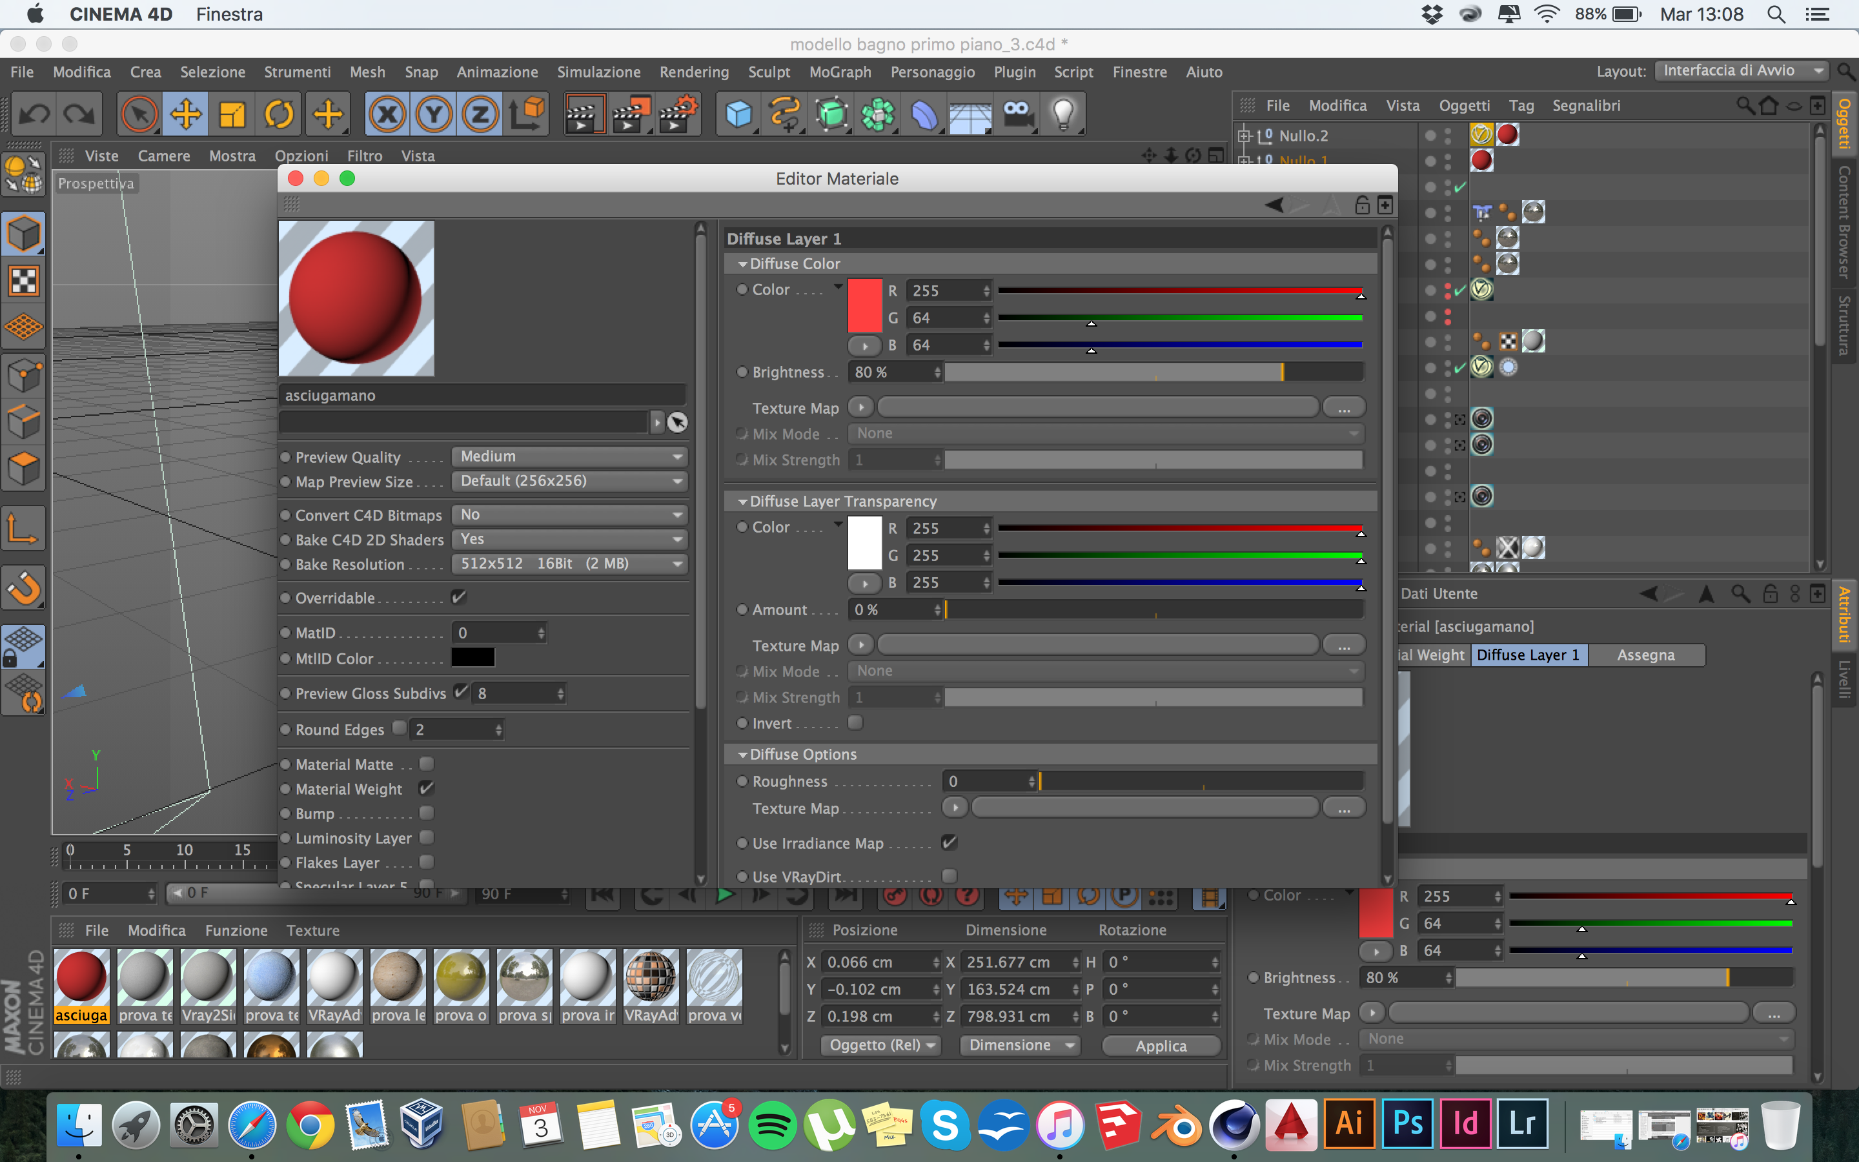
Task: Disable Use Irradiance Map checkbox
Action: (x=950, y=842)
